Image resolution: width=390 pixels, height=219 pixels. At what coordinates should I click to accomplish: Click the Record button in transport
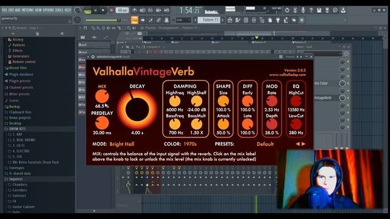click(x=111, y=10)
